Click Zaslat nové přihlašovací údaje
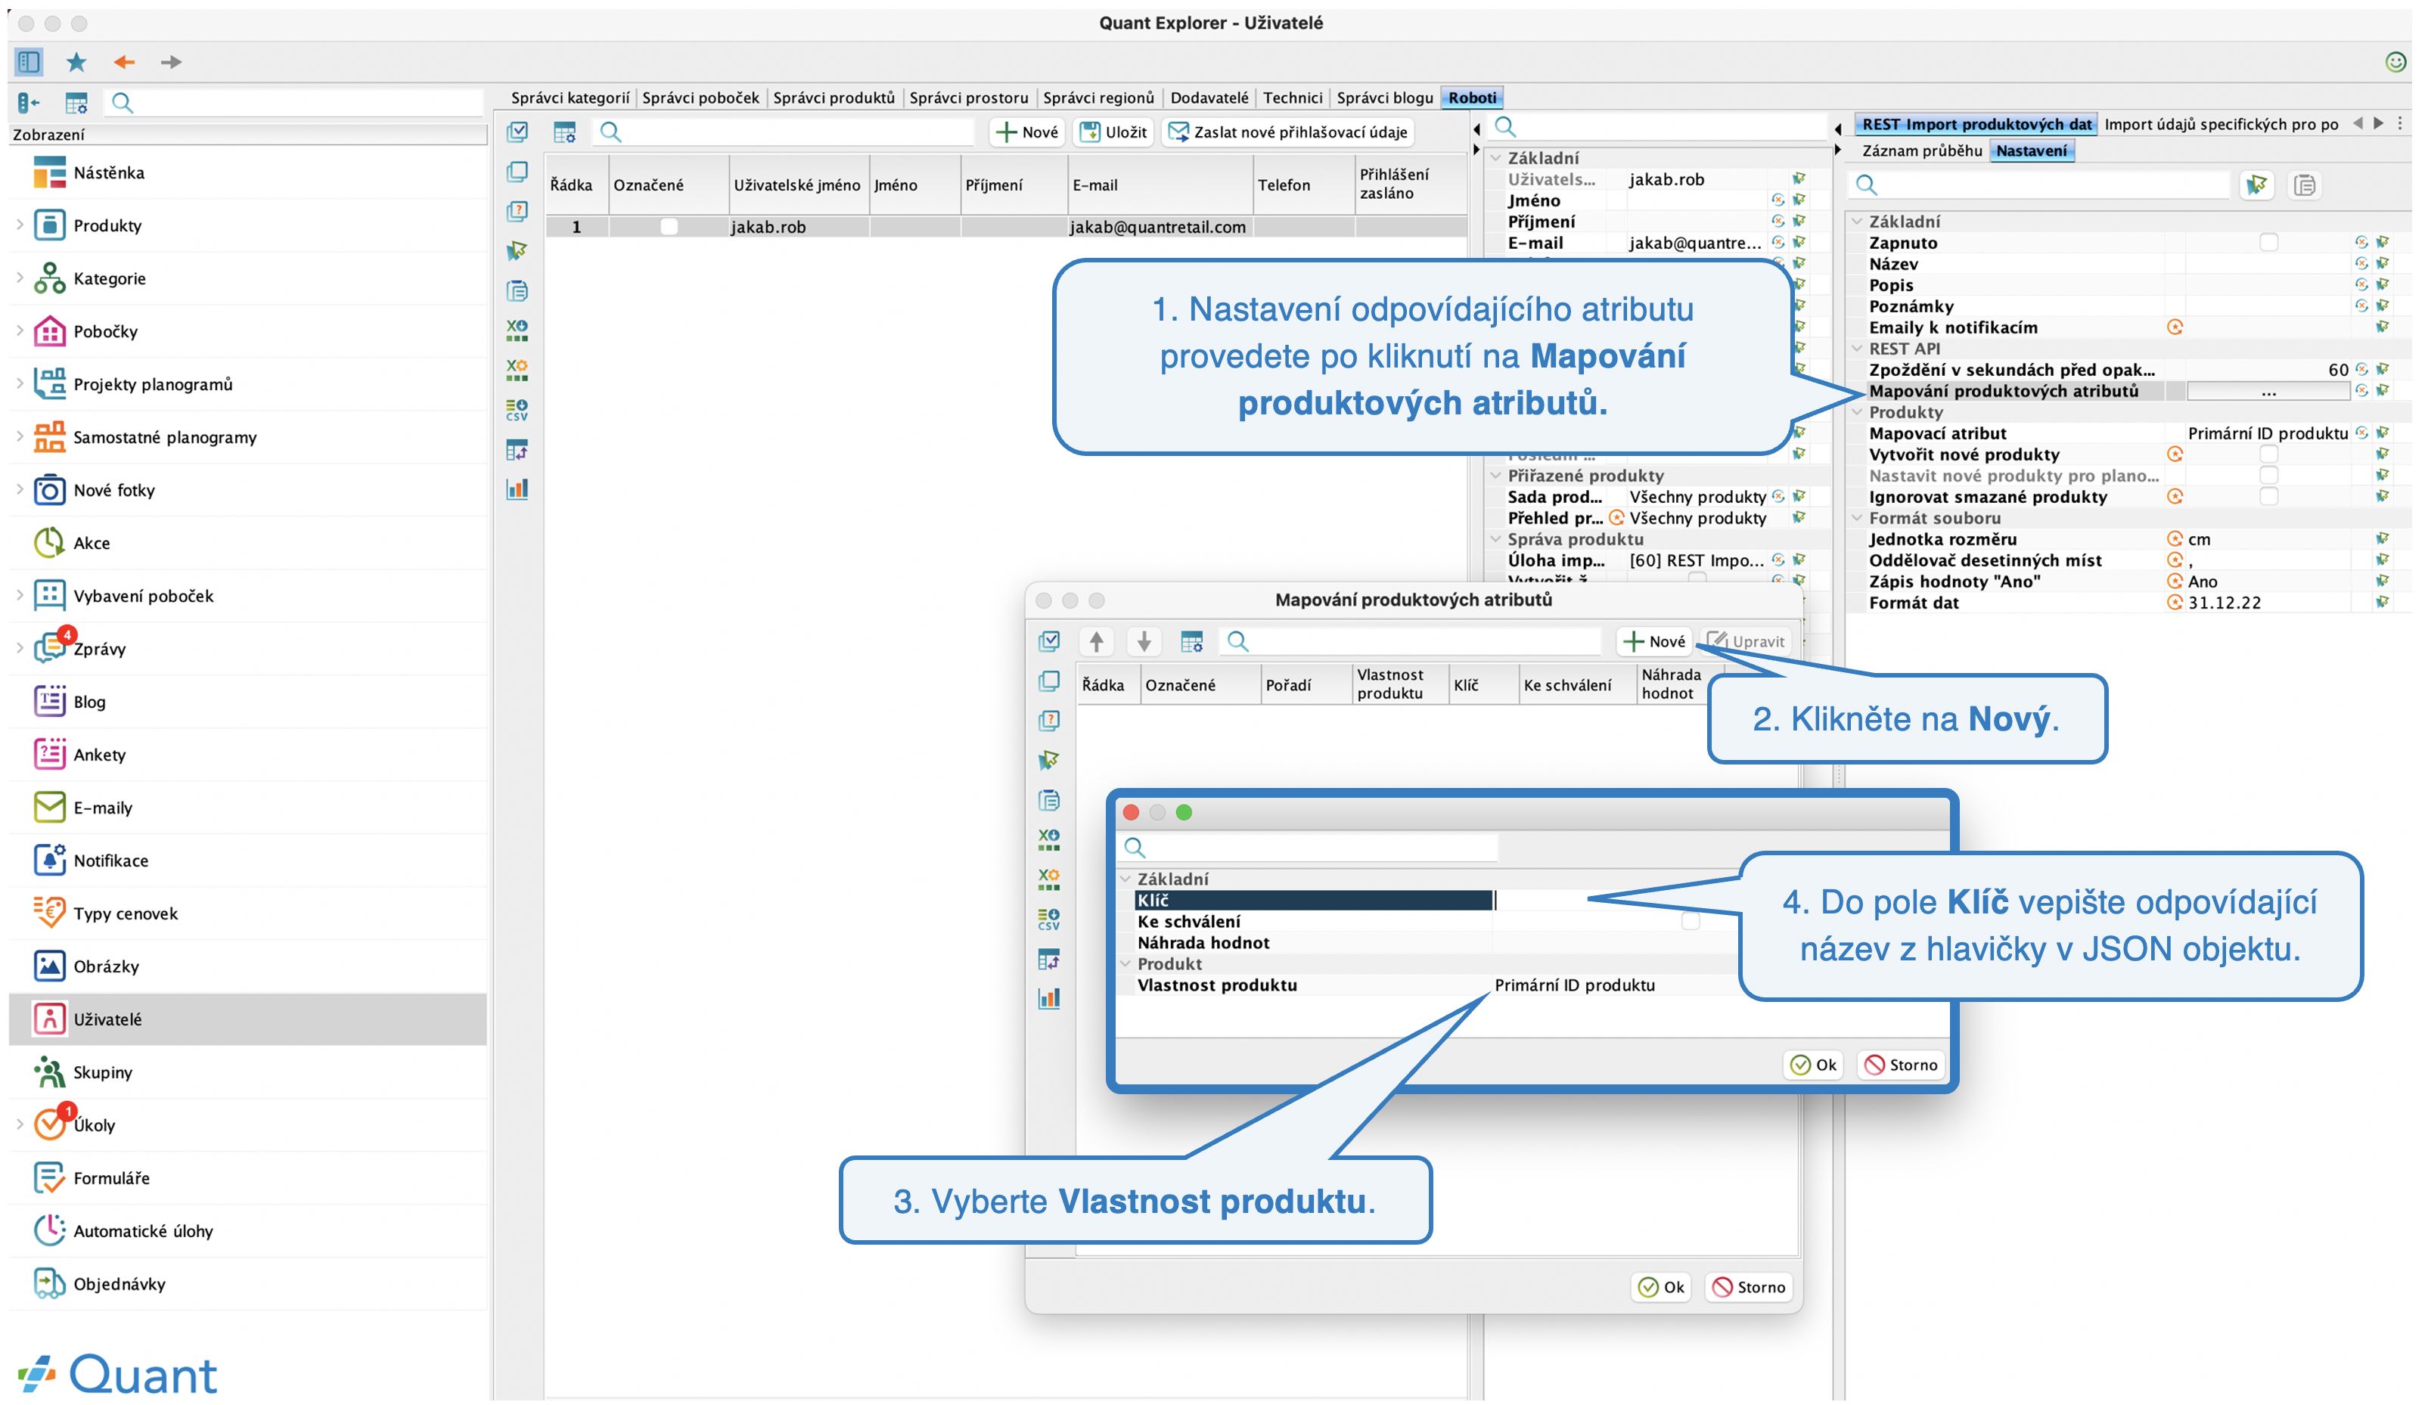Screen dimensions: 2428x1405 1288,132
